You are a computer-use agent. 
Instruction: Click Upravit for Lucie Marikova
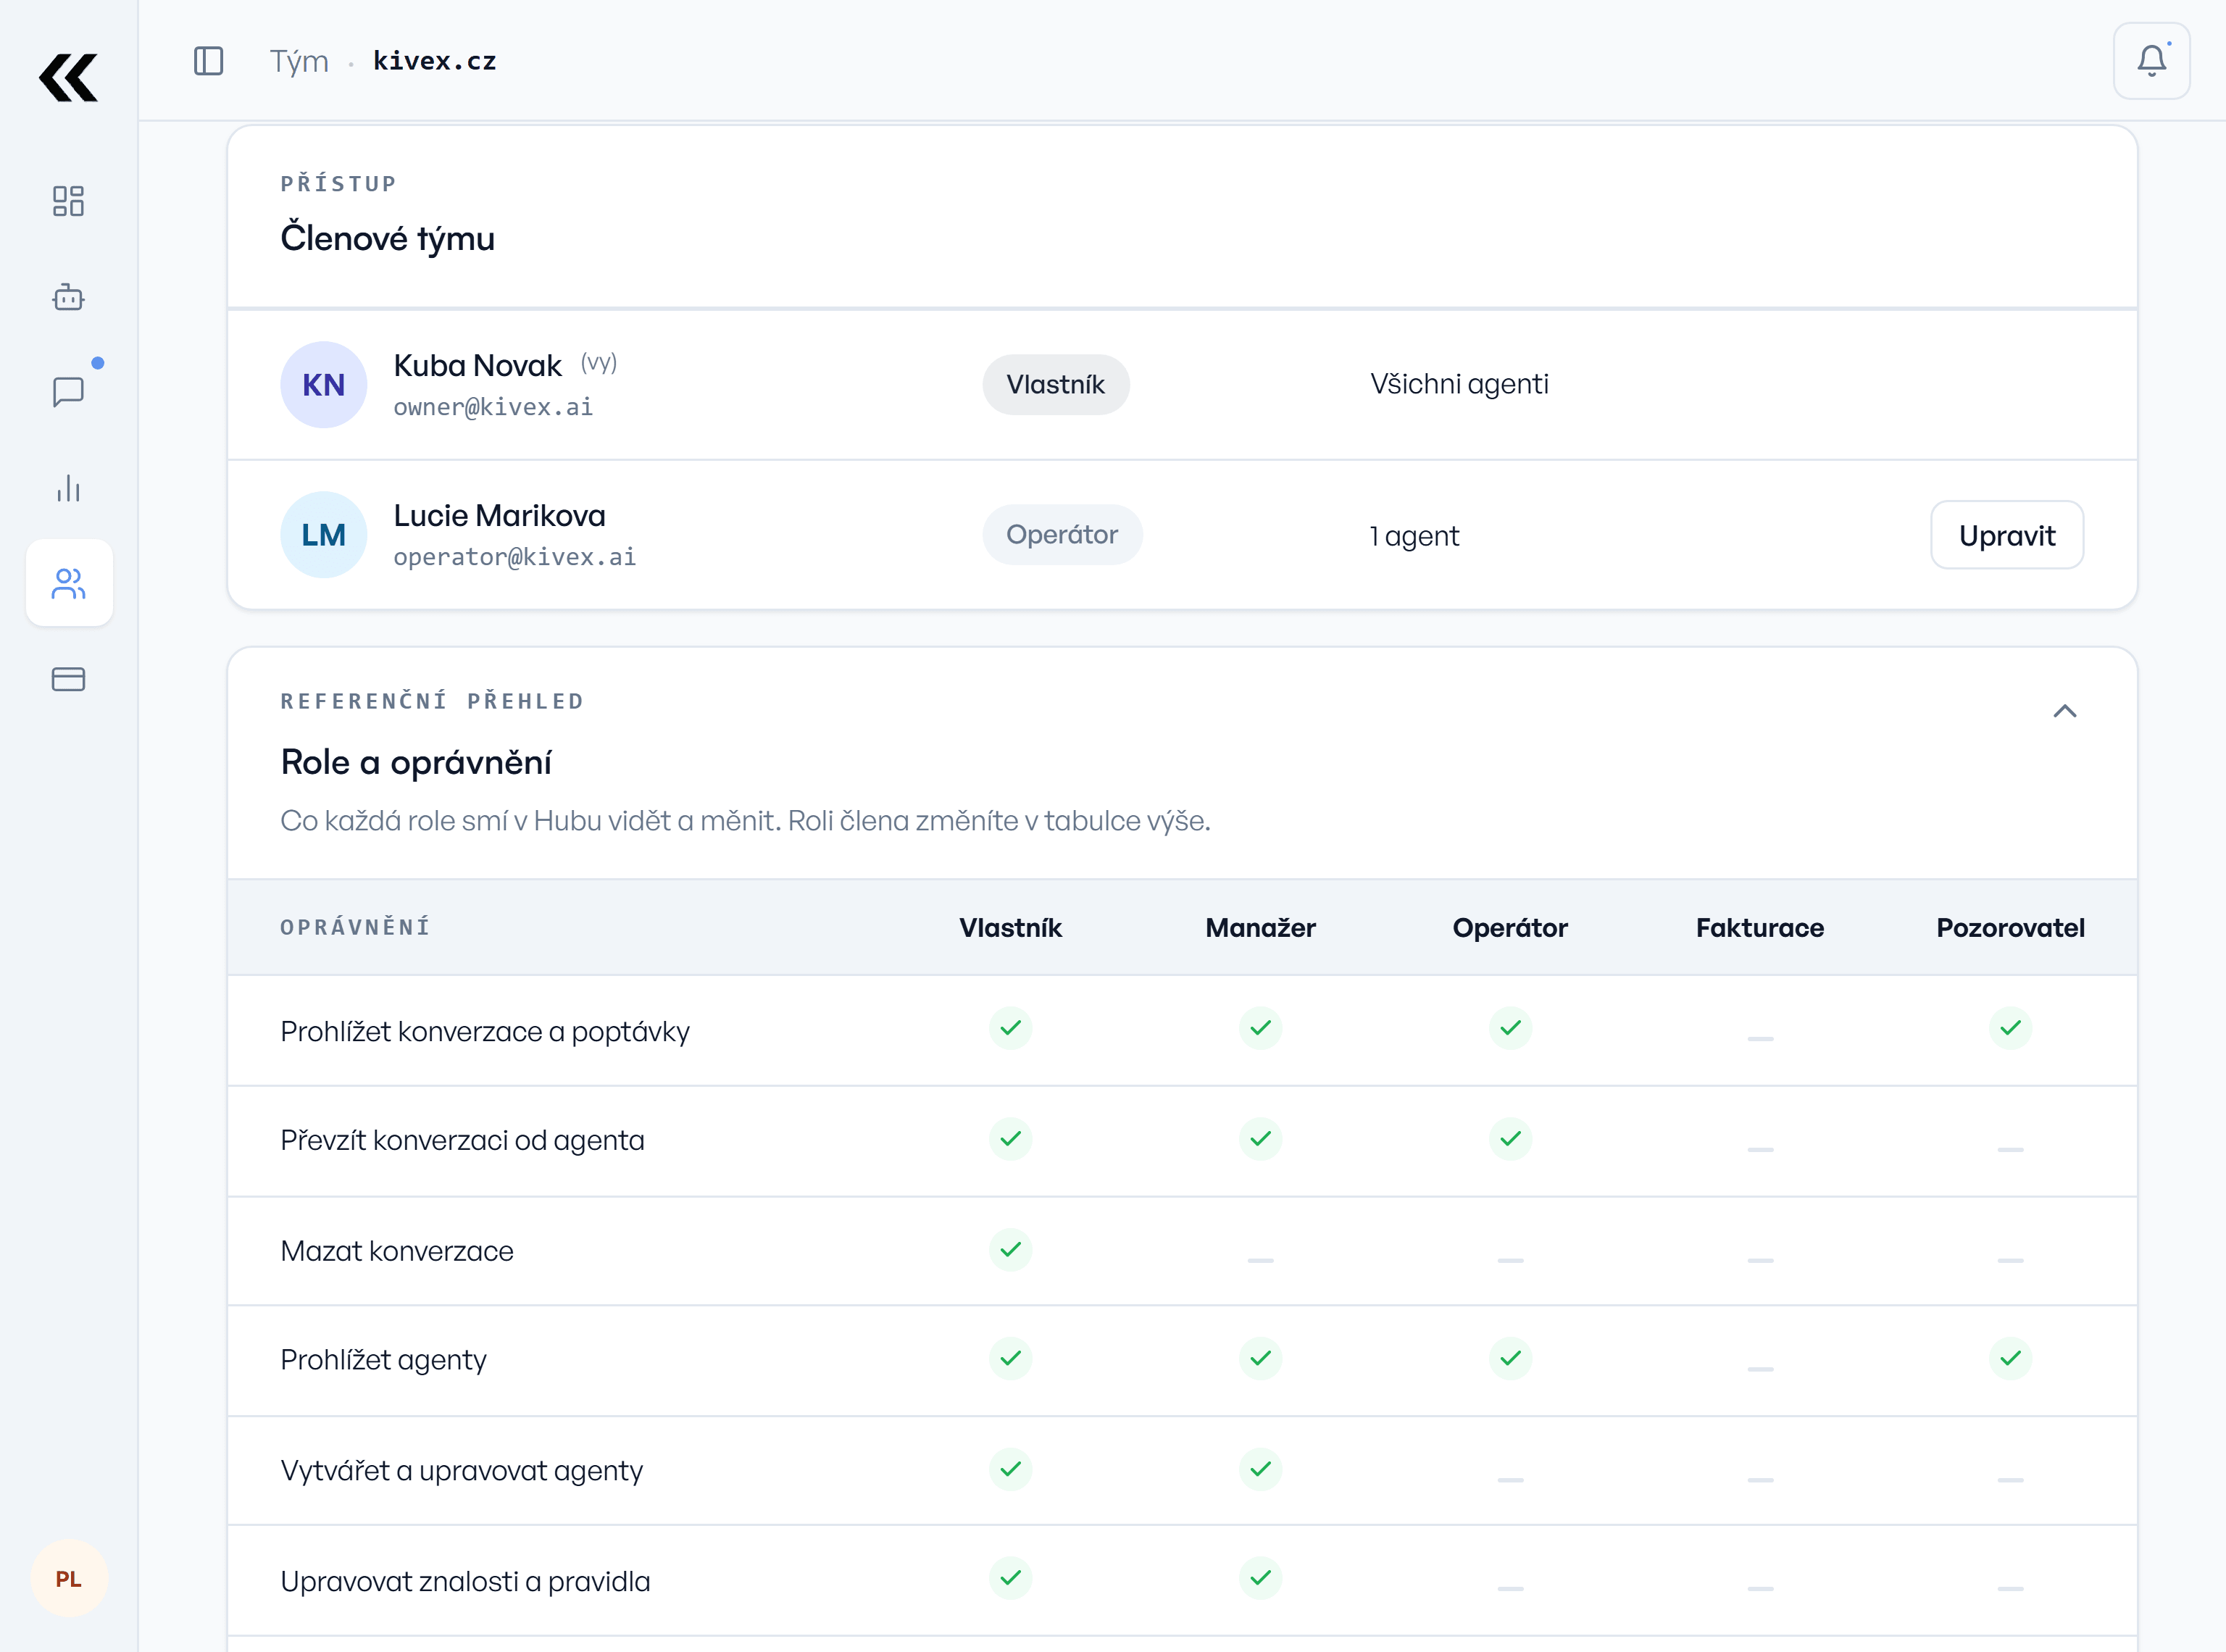tap(2006, 535)
